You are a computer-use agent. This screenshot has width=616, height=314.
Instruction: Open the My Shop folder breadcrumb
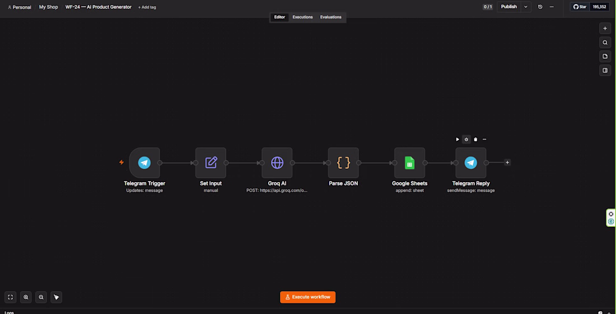tap(48, 7)
